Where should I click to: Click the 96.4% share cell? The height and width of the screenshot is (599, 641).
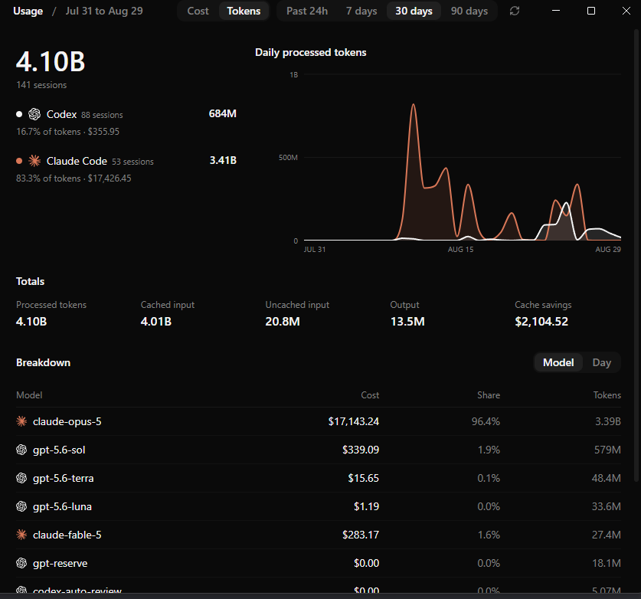pos(486,421)
